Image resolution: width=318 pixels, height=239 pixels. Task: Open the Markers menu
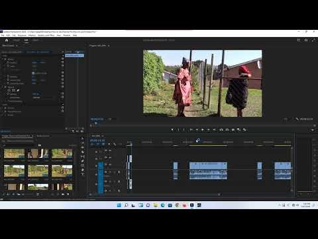point(32,35)
